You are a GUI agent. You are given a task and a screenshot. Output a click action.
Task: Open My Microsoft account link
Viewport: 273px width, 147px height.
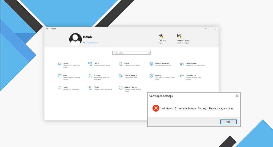click(91, 43)
